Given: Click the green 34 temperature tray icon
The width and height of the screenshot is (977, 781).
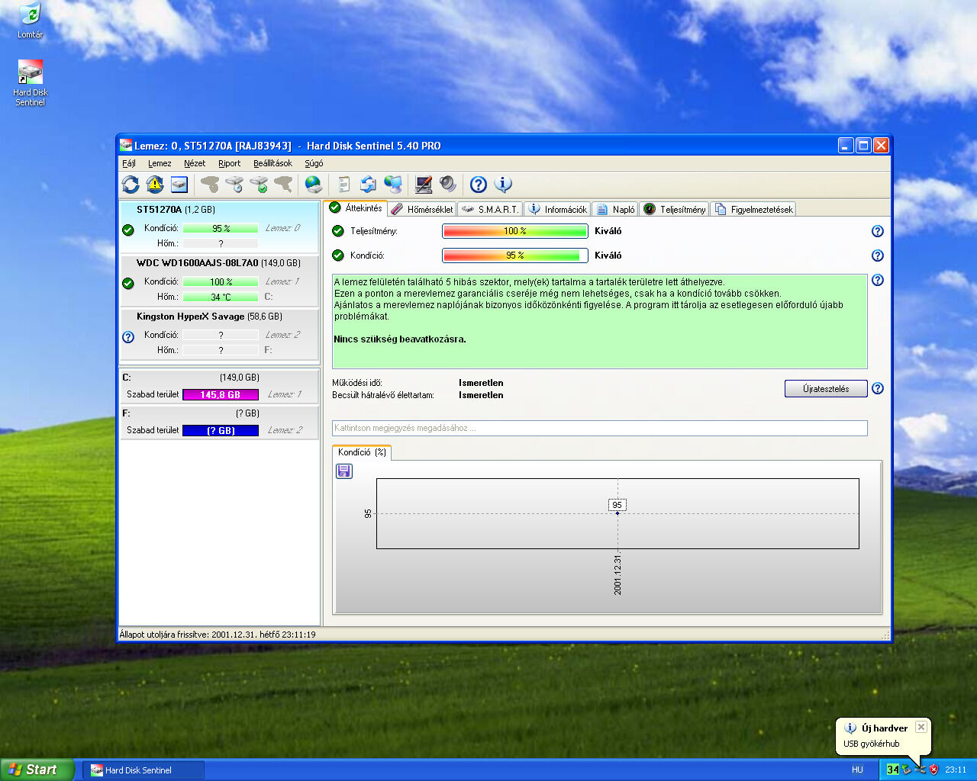Looking at the screenshot, I should tap(892, 770).
